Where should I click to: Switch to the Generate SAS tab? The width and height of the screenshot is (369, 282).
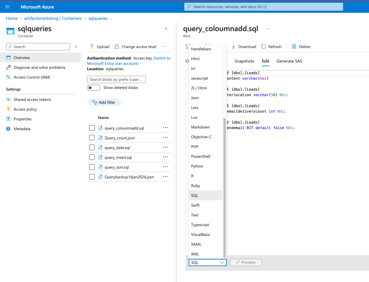coord(289,61)
